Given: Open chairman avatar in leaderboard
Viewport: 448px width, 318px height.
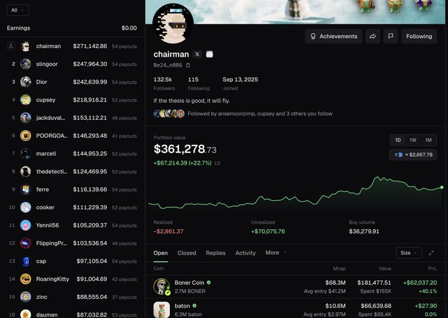Looking at the screenshot, I should [26, 46].
